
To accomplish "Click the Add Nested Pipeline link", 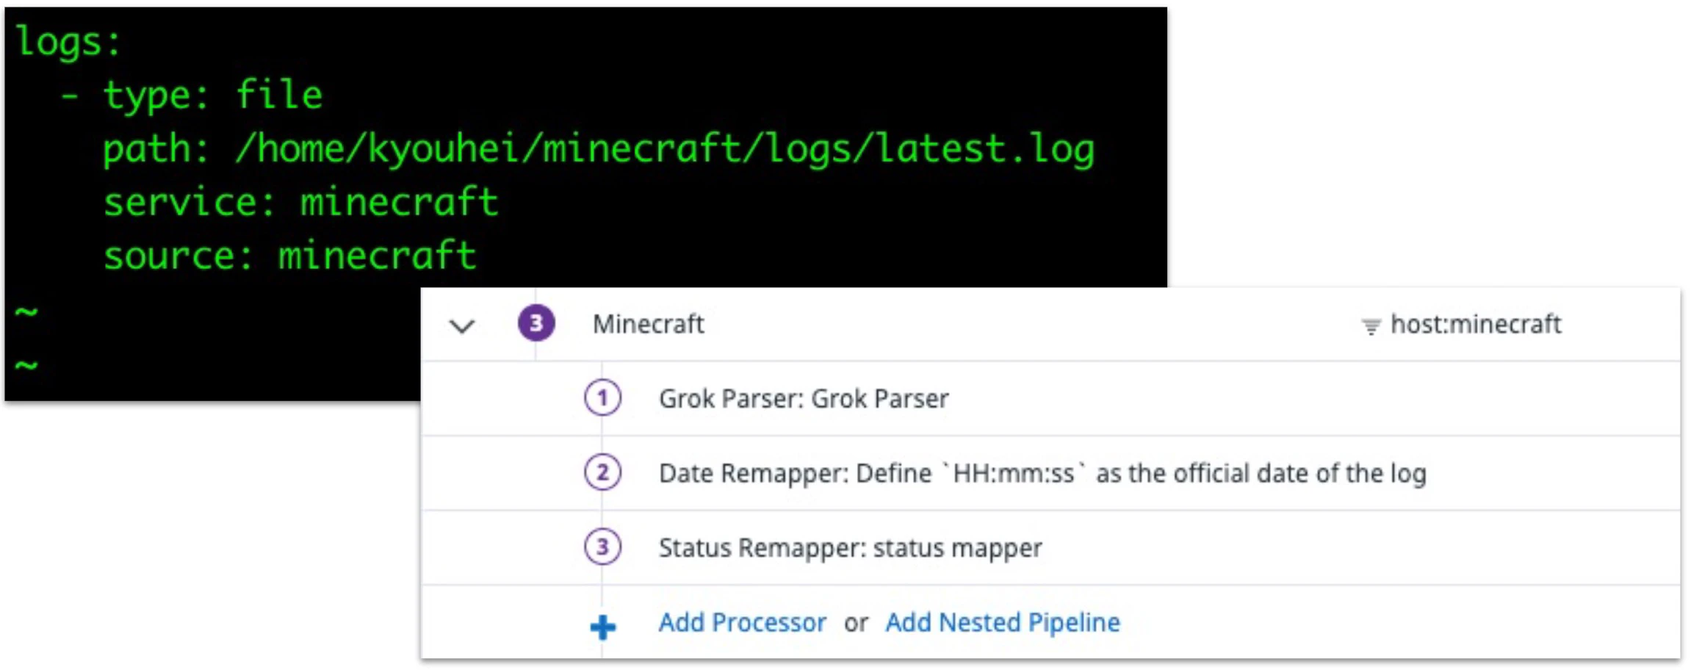I will coord(1003,622).
